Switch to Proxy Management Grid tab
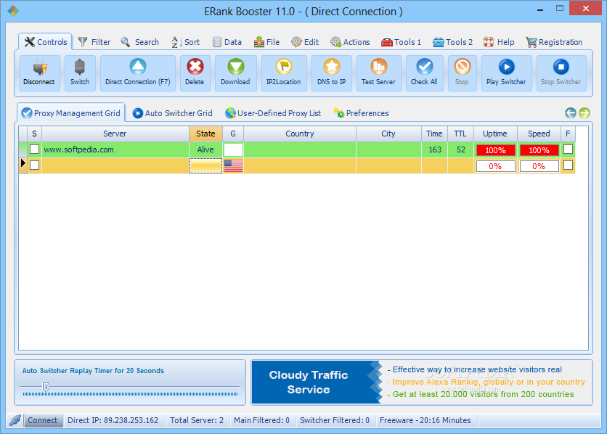The image size is (607, 434). [x=71, y=113]
